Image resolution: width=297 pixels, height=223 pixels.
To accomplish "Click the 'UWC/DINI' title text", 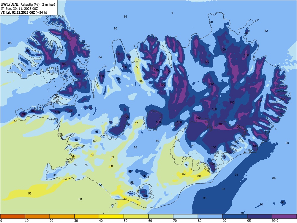I will 10,4.
